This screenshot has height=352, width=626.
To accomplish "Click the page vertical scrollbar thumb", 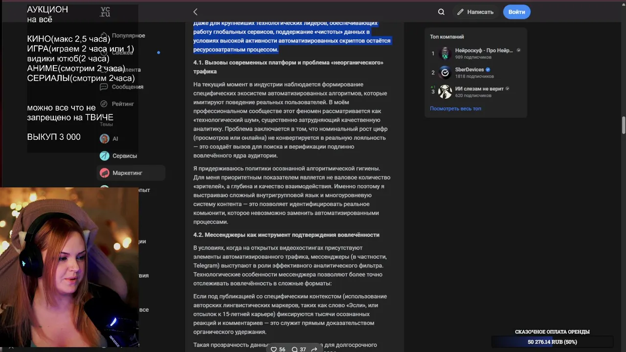I will pos(624,125).
